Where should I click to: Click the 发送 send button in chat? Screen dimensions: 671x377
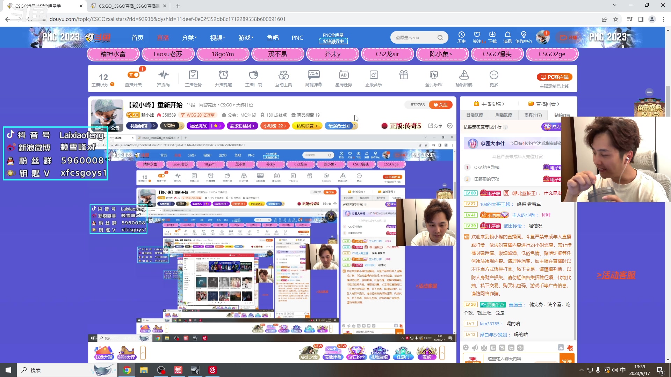point(567,360)
